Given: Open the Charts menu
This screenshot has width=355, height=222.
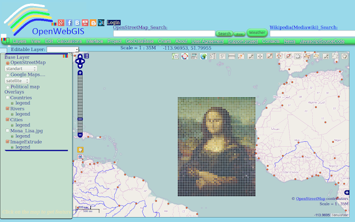Looking at the screenshot, I should pos(164,41).
